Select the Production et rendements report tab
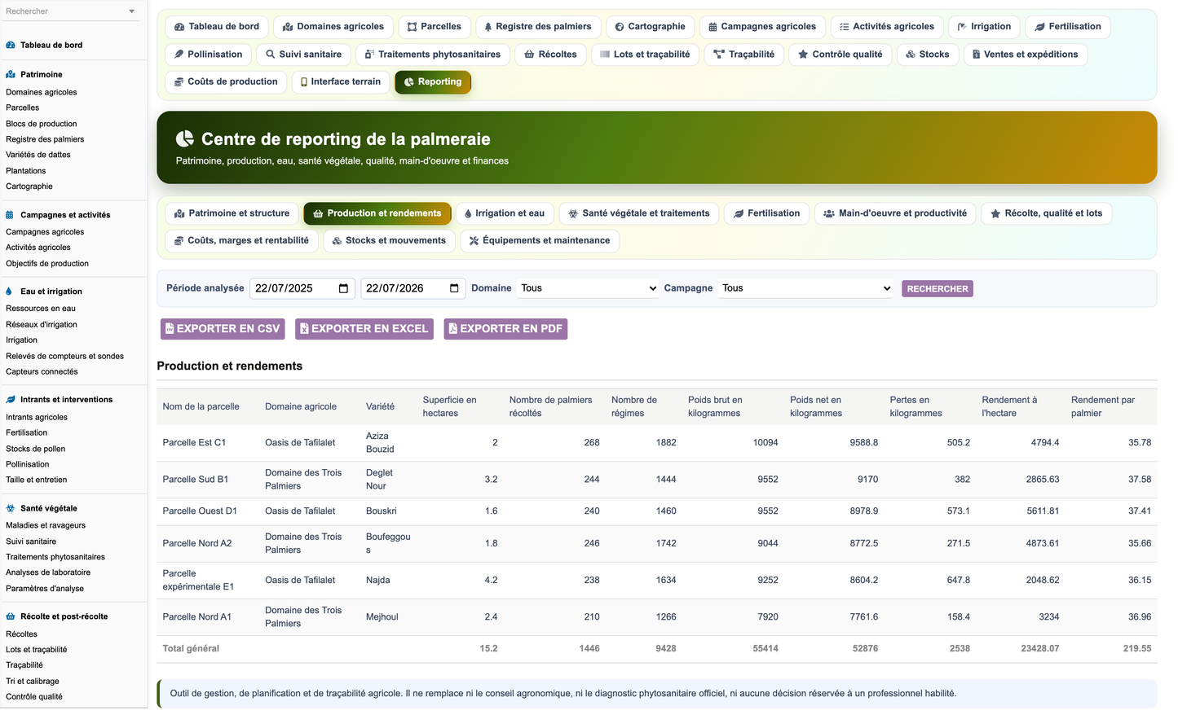Viewport: 1178px width, 728px height. point(377,213)
